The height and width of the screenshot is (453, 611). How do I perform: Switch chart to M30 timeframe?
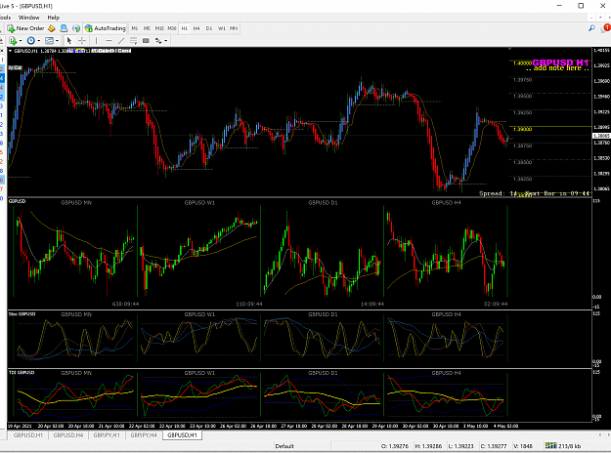coord(172,28)
